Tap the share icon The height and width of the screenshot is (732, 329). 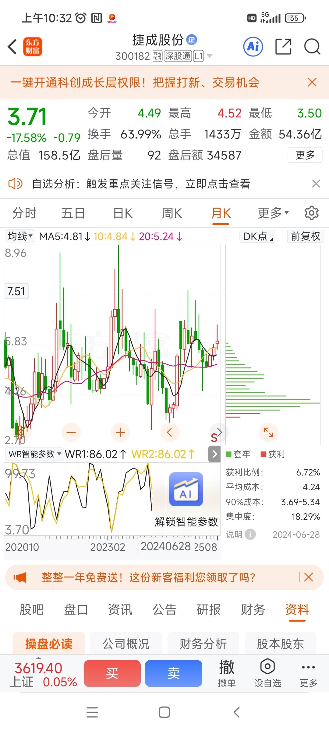coord(283,47)
